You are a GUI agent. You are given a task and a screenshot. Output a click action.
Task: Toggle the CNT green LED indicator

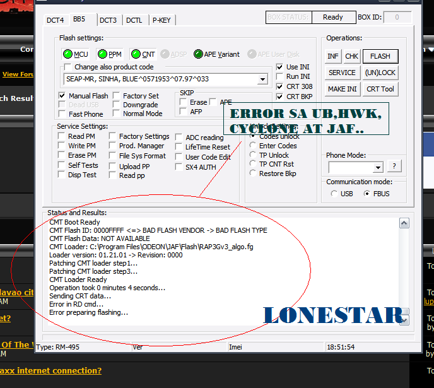pos(136,54)
